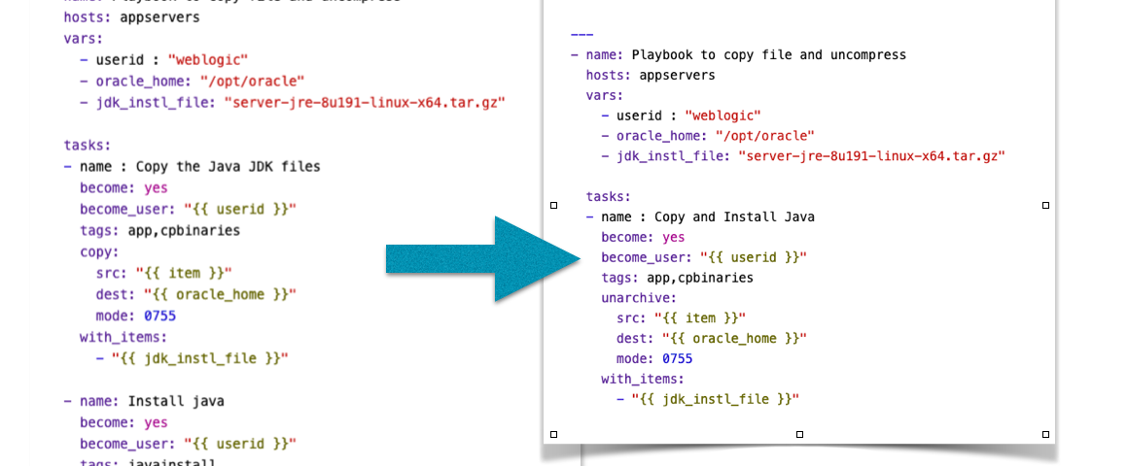Image resolution: width=1128 pixels, height=466 pixels.
Task: Select "tasks:" in the left snippet
Action: coord(88,145)
